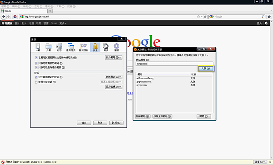Open the Edit (編輯) menu
The height and width of the screenshot is (165, 273).
pos(16,6)
